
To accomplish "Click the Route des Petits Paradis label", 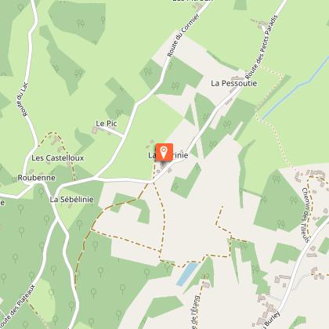I will 261,47.
